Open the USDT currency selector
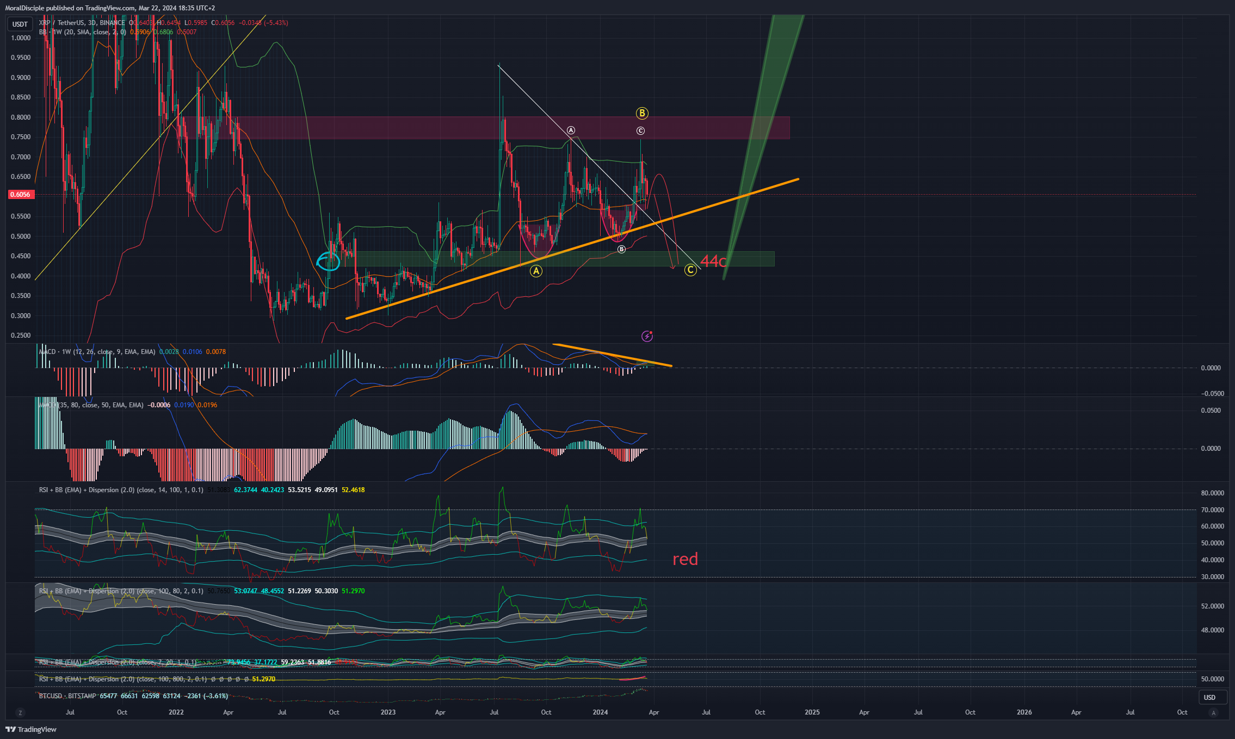 click(x=20, y=24)
